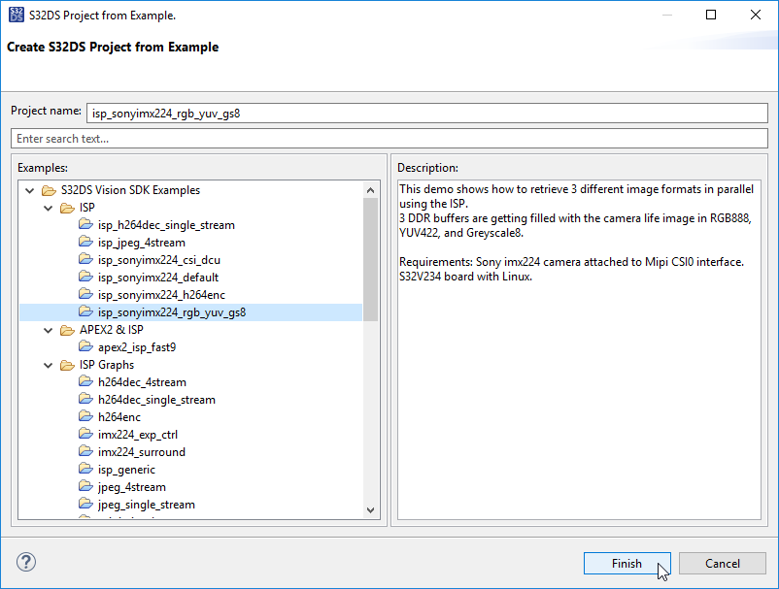Viewport: 779px width, 589px height.
Task: Select the jpeg_4stream graph
Action: [132, 487]
